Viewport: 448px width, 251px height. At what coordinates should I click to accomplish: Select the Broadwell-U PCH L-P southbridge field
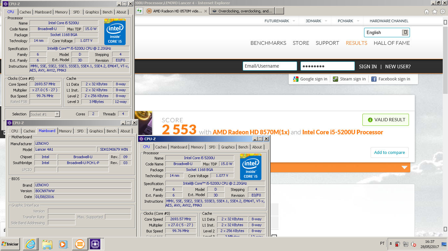(83, 163)
